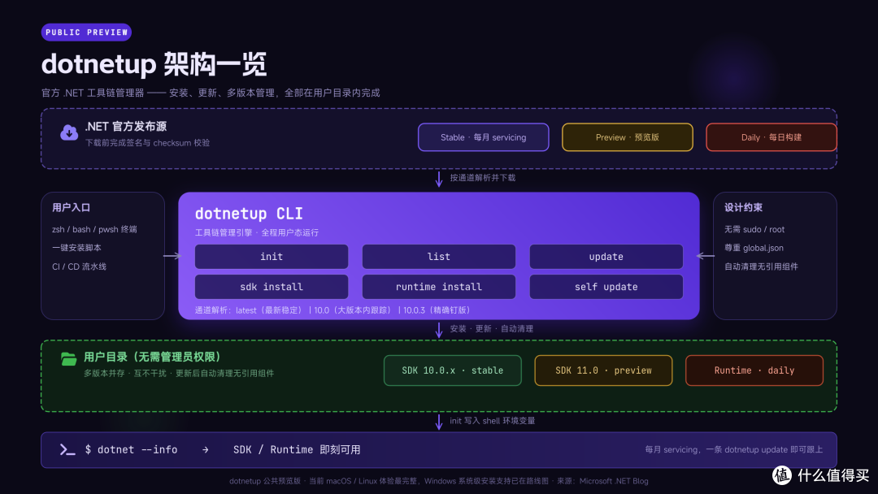Select the runtime install command
The width and height of the screenshot is (878, 494).
(x=438, y=287)
